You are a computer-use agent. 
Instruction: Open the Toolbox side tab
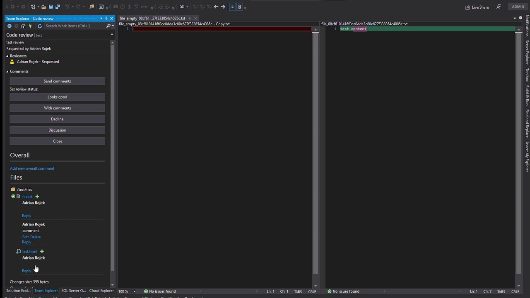point(527,75)
